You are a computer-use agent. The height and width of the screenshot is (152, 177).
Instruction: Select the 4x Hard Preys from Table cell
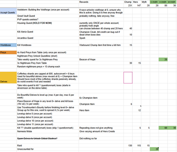point(48,52)
